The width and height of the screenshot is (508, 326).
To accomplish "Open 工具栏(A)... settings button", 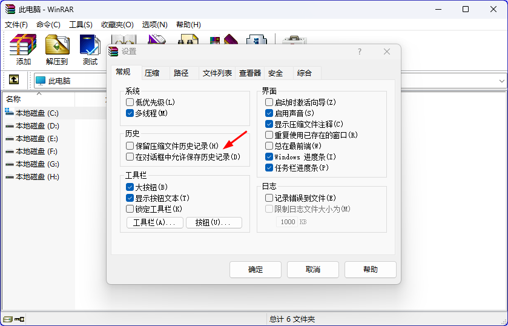I will point(154,223).
